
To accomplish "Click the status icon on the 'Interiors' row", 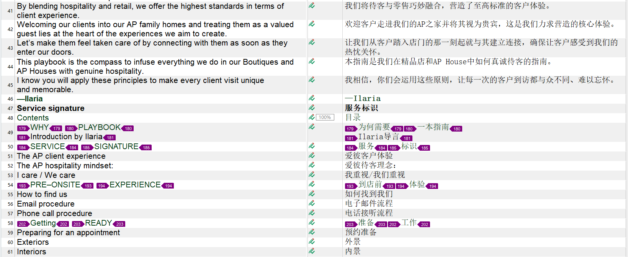I will coord(312,251).
